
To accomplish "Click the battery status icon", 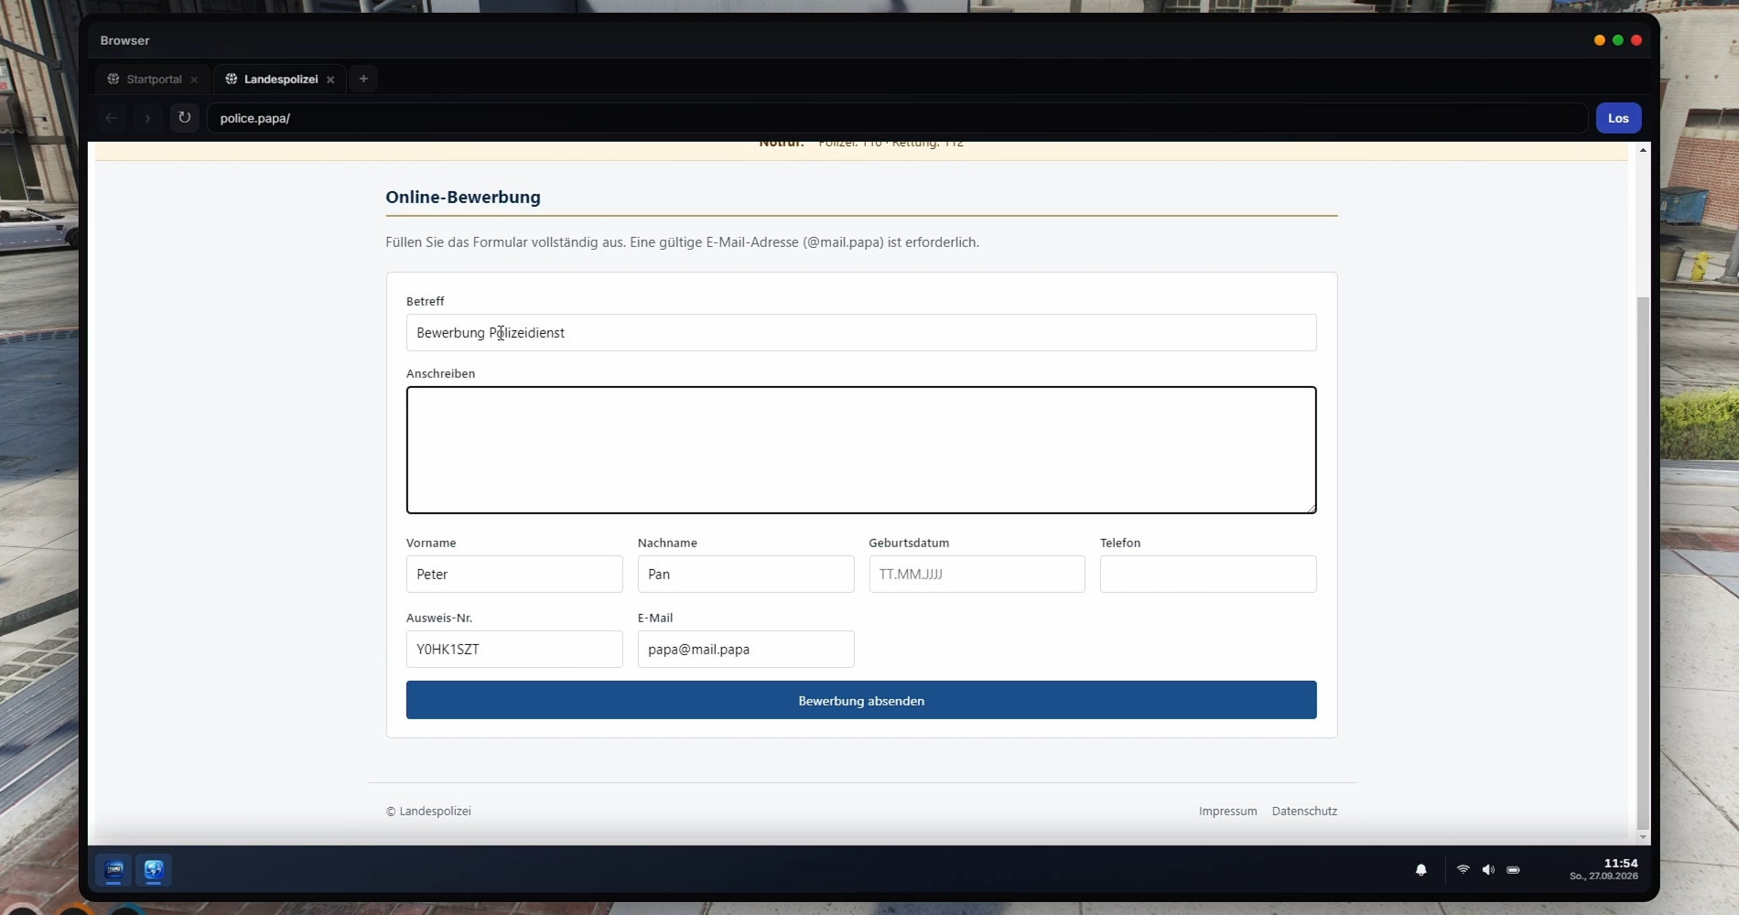I will (1513, 870).
